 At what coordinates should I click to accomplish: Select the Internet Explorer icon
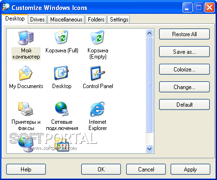click(98, 109)
